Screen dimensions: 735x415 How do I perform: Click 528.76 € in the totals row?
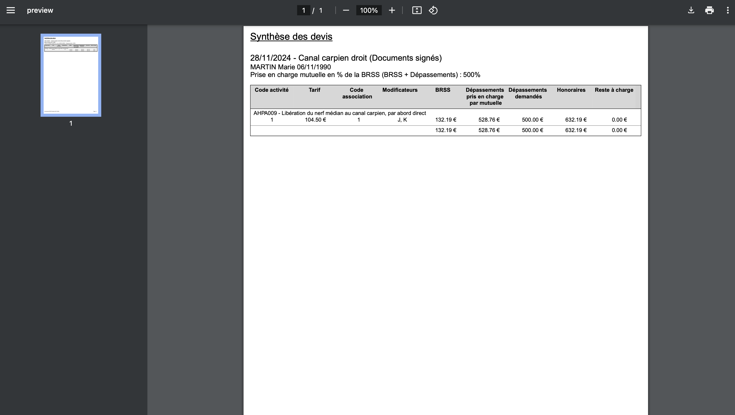489,130
